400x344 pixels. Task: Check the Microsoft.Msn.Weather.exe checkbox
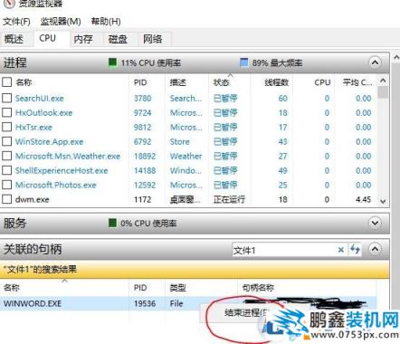[x=6, y=156]
